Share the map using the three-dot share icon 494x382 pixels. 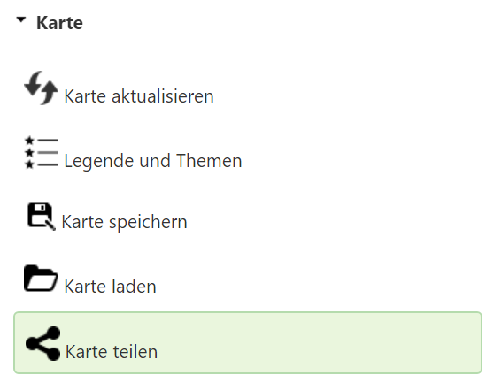42,343
